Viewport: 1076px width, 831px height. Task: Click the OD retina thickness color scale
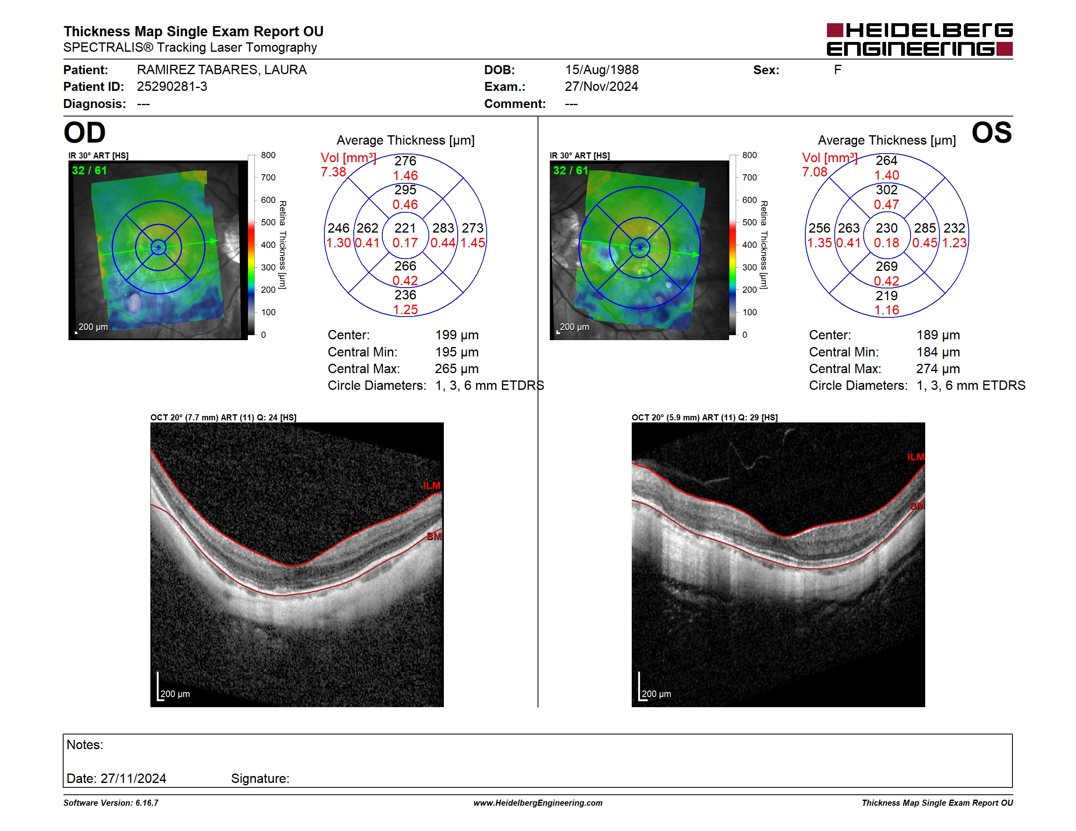tap(251, 245)
